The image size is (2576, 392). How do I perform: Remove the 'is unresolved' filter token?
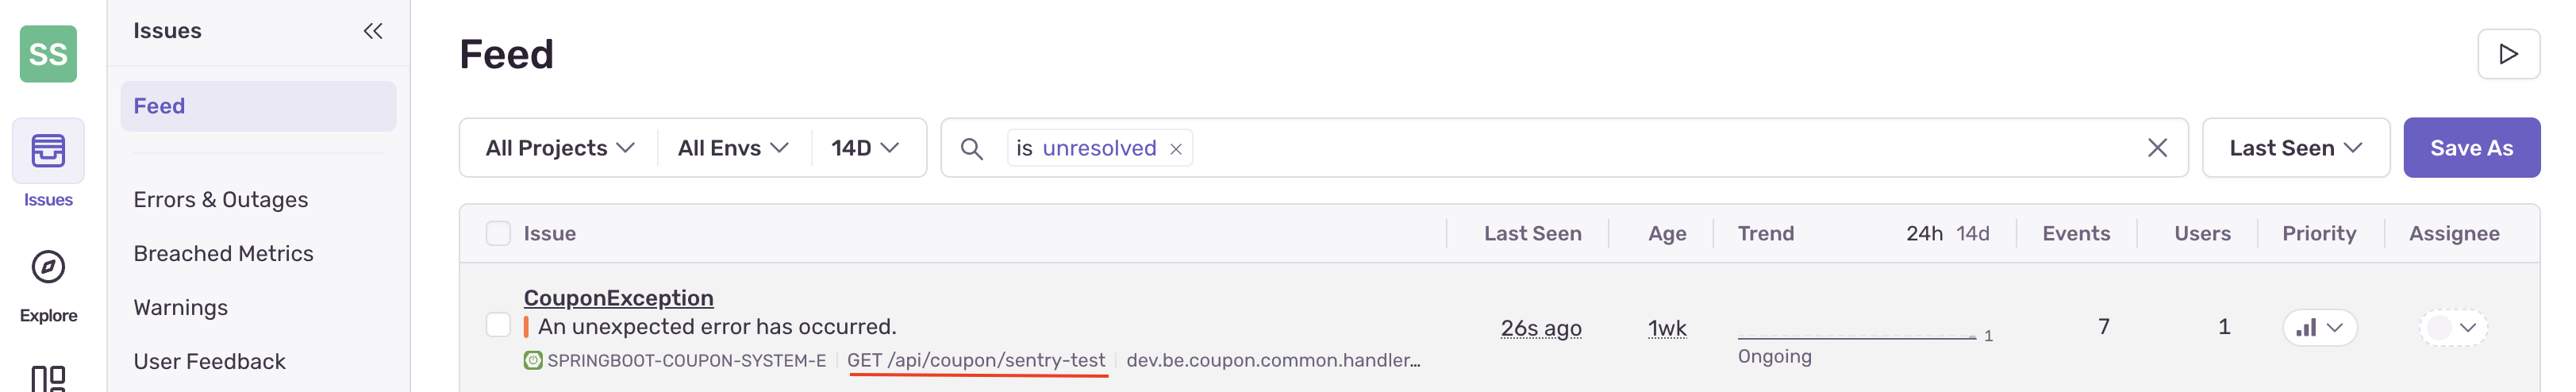[1176, 149]
